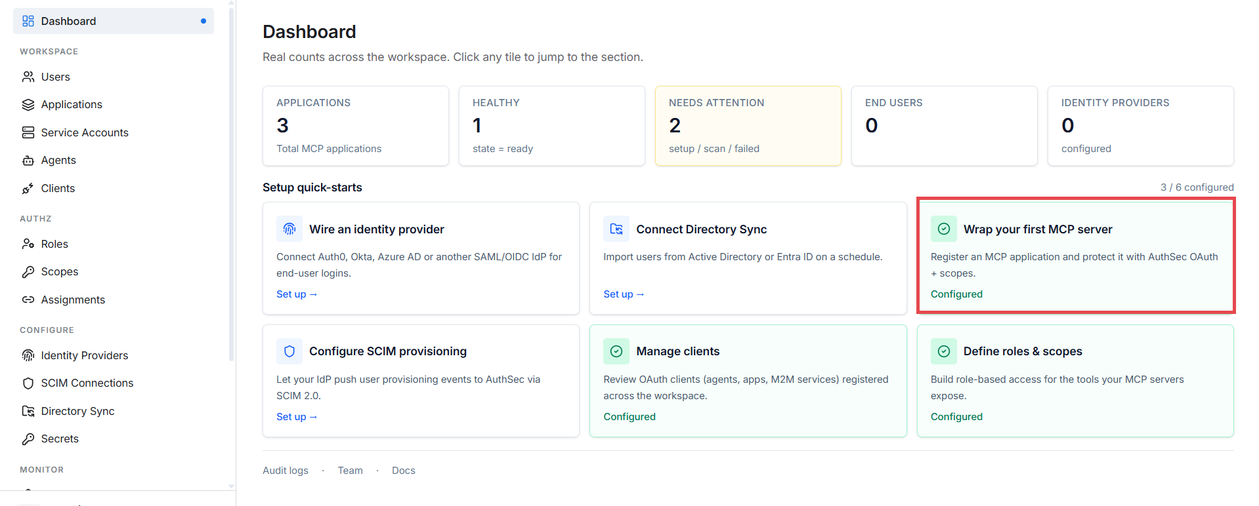Click the sidebar vertical scrollbar
The width and height of the screenshot is (1259, 506).
tap(231, 184)
